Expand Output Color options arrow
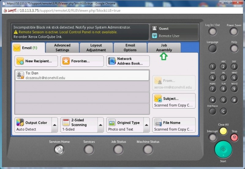This screenshot has width=245, height=169. [x=55, y=125]
